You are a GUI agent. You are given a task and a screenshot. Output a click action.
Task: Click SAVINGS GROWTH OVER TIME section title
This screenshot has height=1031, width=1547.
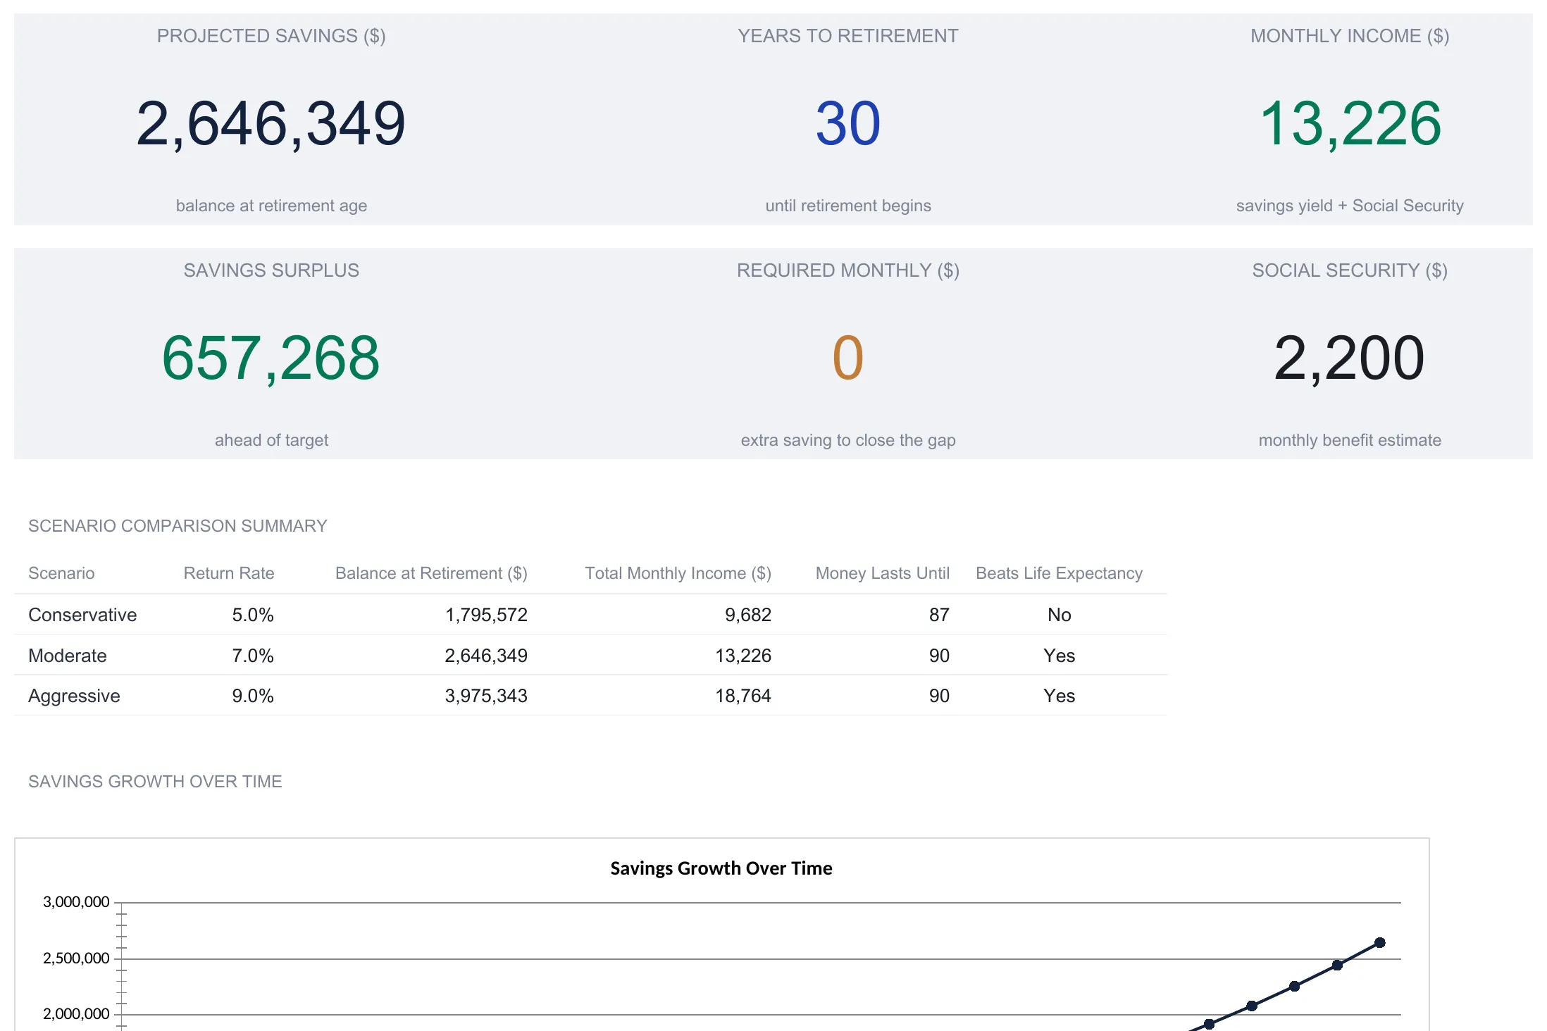[155, 782]
